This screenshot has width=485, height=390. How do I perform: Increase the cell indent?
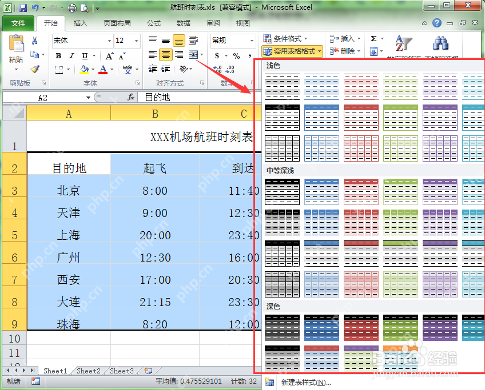tap(166, 69)
